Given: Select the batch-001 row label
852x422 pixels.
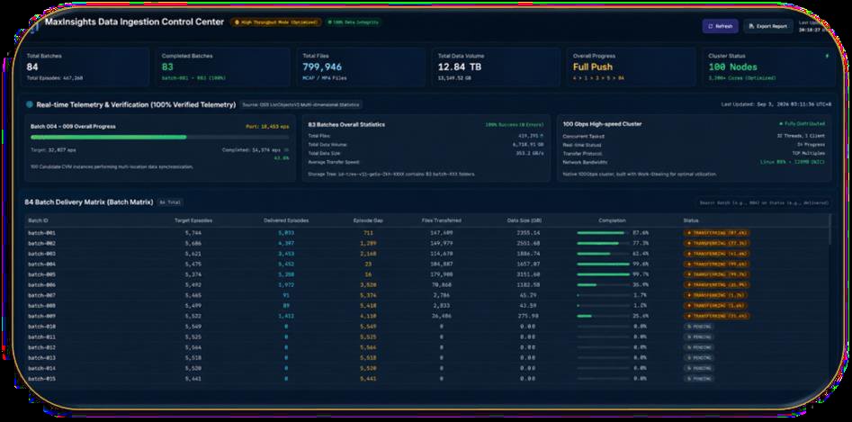Looking at the screenshot, I should coord(42,233).
